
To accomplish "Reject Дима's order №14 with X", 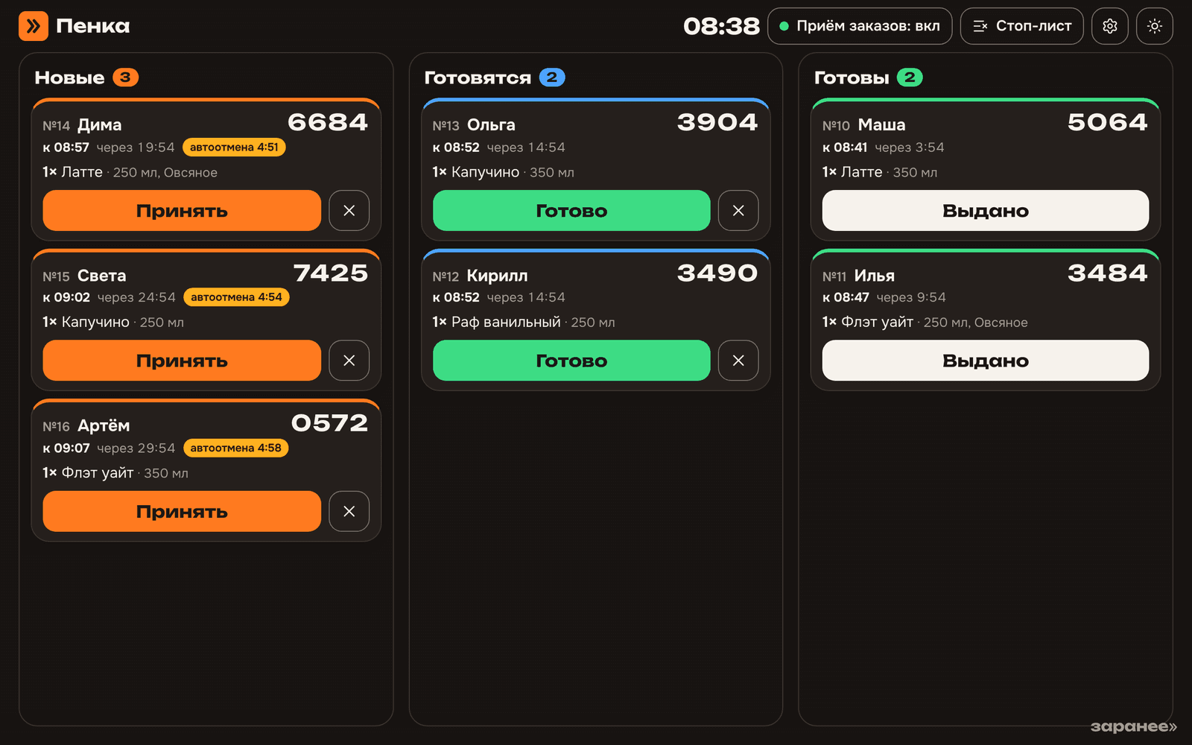I will [349, 211].
